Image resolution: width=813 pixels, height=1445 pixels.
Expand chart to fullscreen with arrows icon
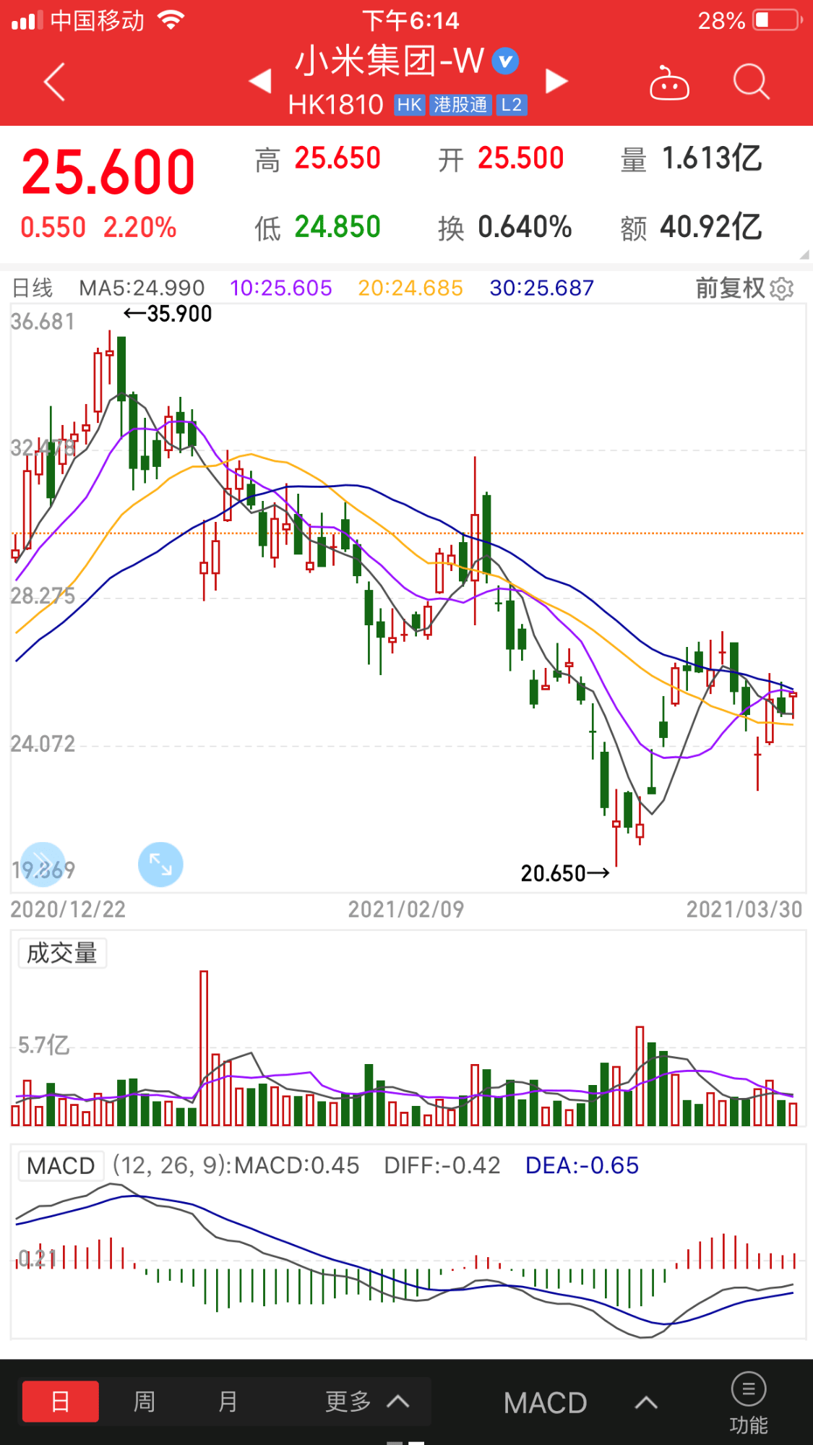[x=160, y=864]
